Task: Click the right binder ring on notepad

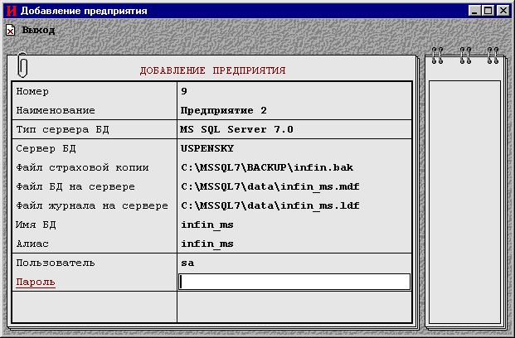Action: (493, 56)
